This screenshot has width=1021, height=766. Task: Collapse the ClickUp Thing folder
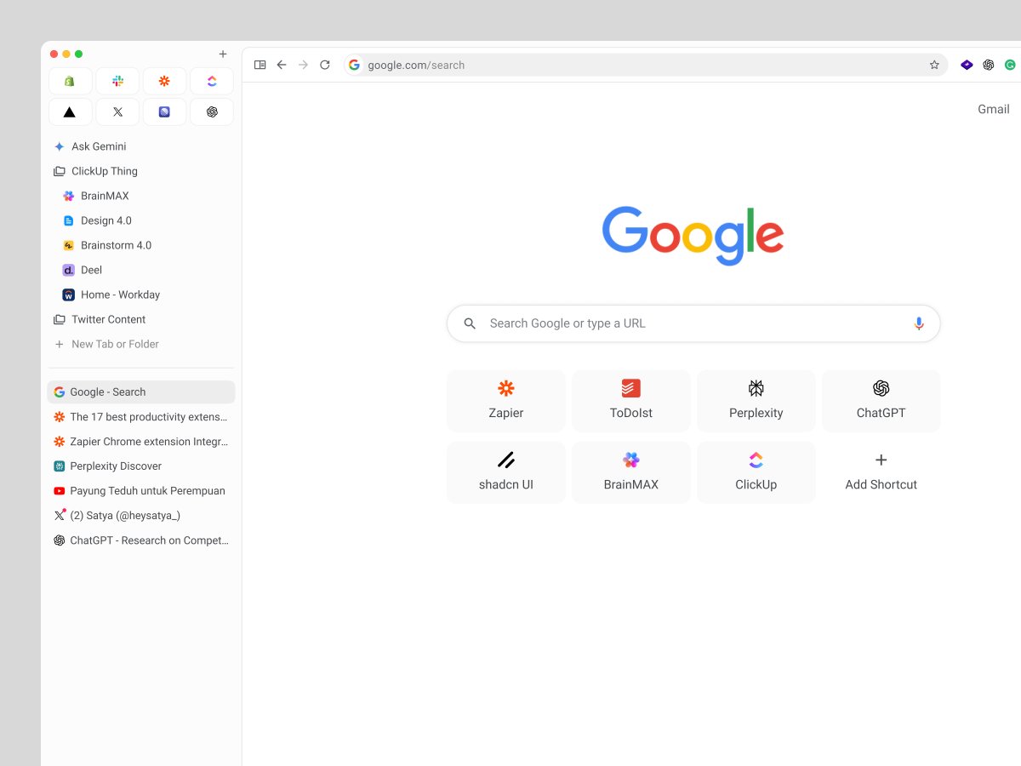point(141,171)
